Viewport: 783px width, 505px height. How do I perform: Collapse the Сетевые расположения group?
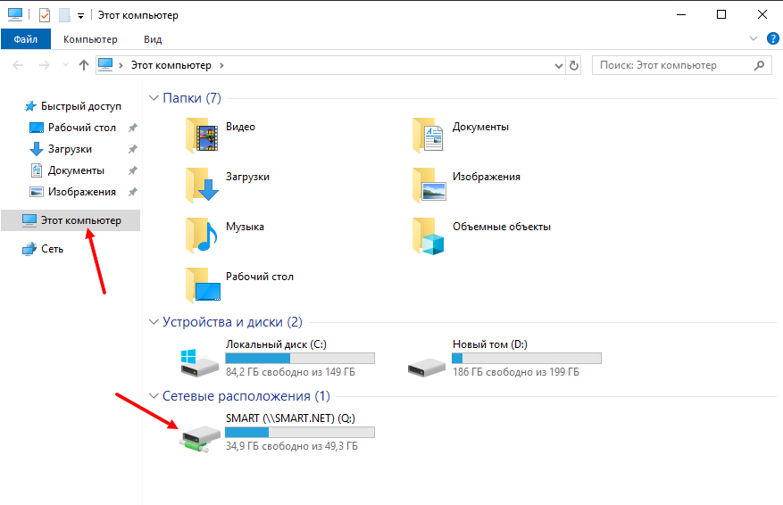point(154,395)
